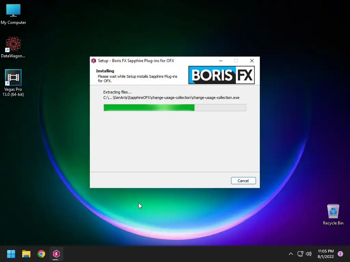Open the notification badge showing 2
350x262 pixels.
(x=340, y=254)
